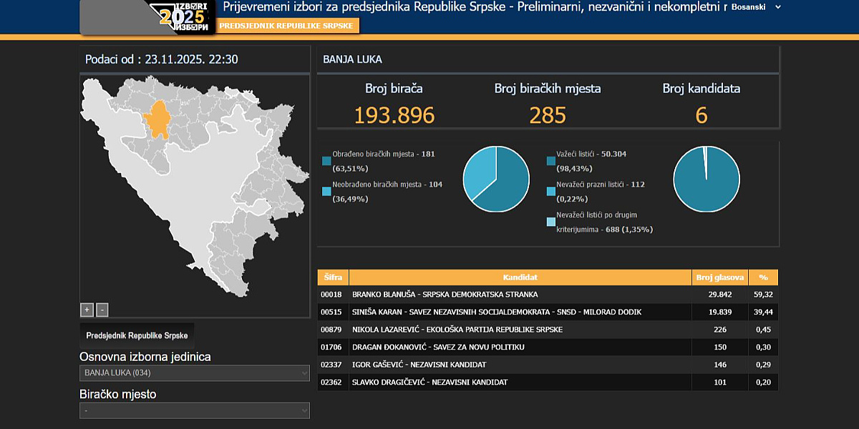Open the Bosanski language dropdown

pyautogui.click(x=756, y=7)
